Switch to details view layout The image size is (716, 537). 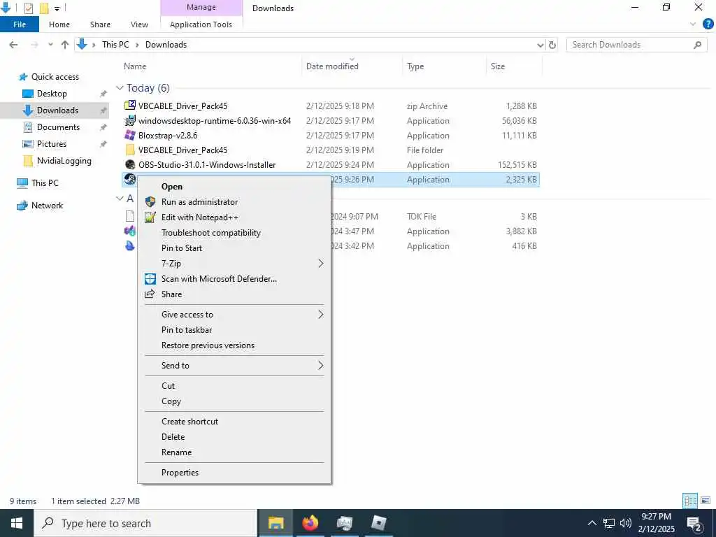690,501
